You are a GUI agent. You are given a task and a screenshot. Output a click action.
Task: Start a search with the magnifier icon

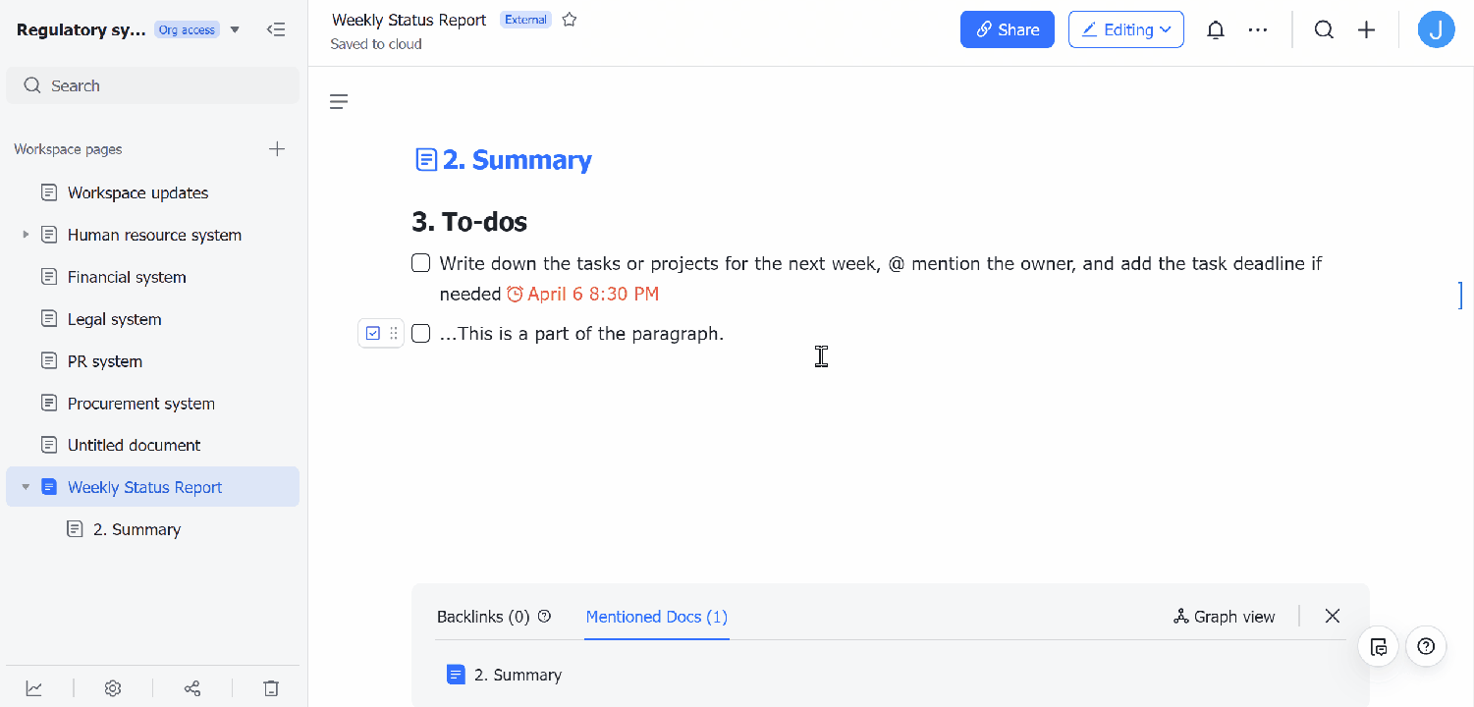(x=1324, y=29)
